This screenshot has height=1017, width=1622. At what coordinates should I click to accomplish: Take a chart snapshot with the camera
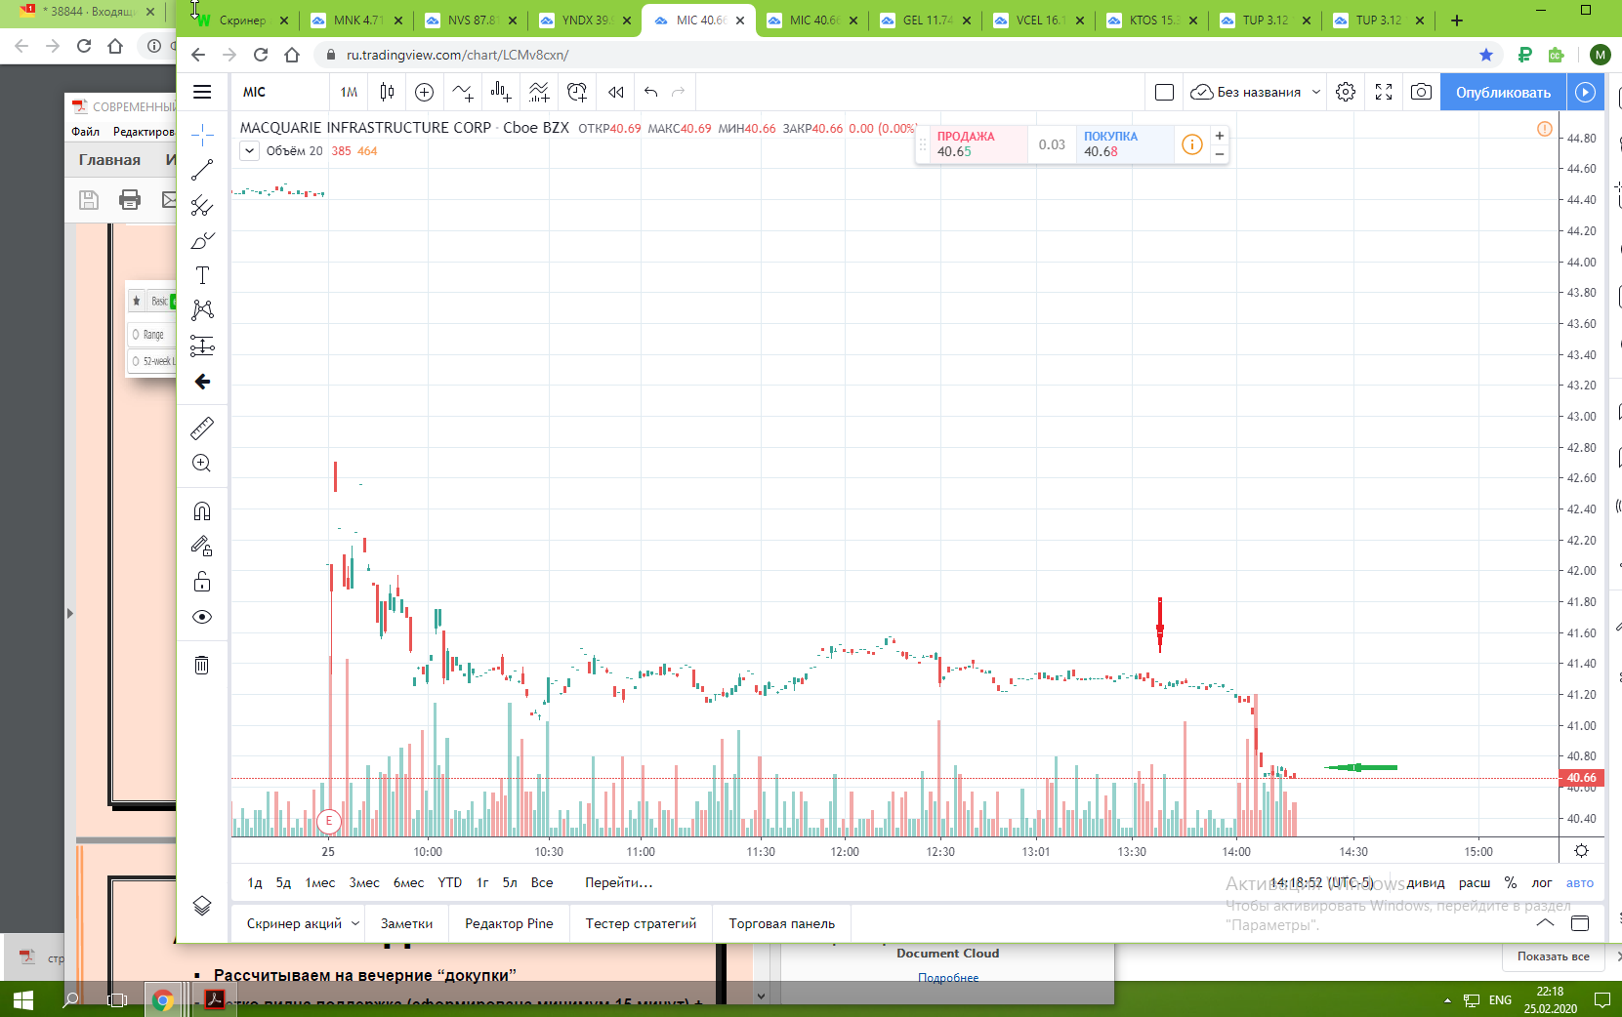(x=1421, y=92)
